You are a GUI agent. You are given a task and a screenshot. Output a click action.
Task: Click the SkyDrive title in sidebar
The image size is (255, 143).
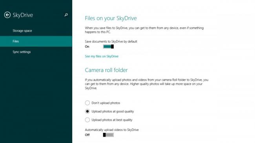coord(23,15)
